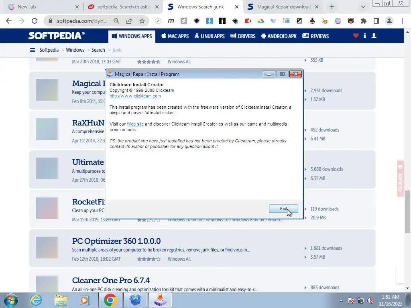411x308 pixels.
Task: Click the PC Optimizer 360 thumbnail
Action: click(x=47, y=247)
